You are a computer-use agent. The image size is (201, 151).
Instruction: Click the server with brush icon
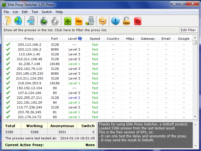pos(90,21)
